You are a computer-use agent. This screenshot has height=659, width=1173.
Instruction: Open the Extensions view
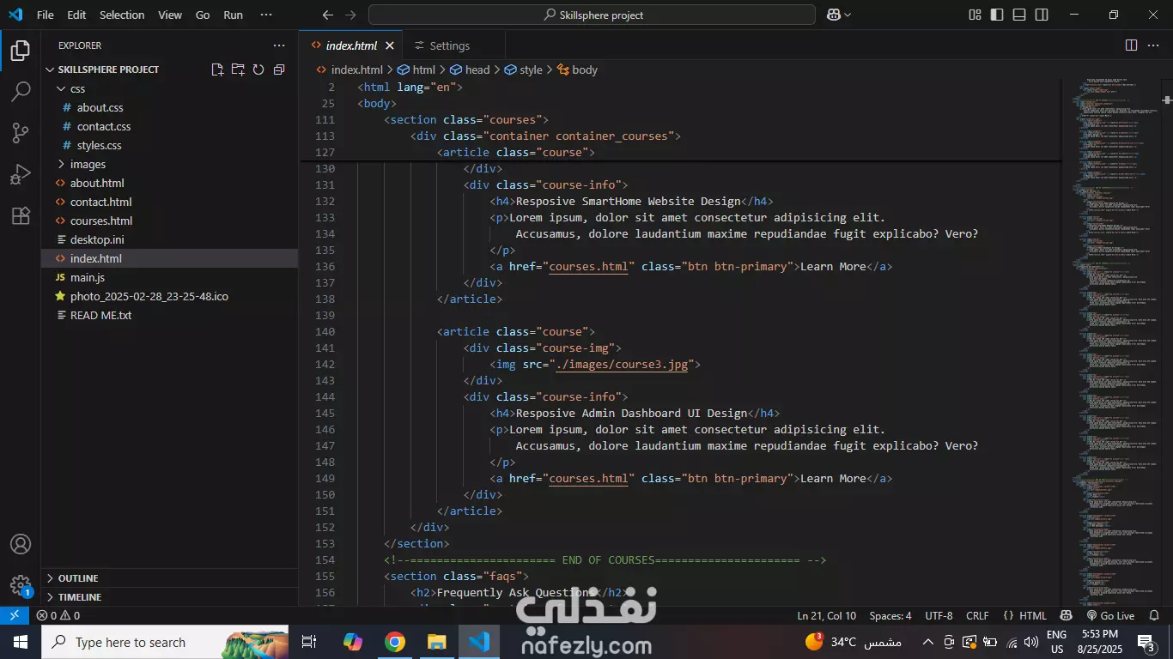(x=21, y=215)
